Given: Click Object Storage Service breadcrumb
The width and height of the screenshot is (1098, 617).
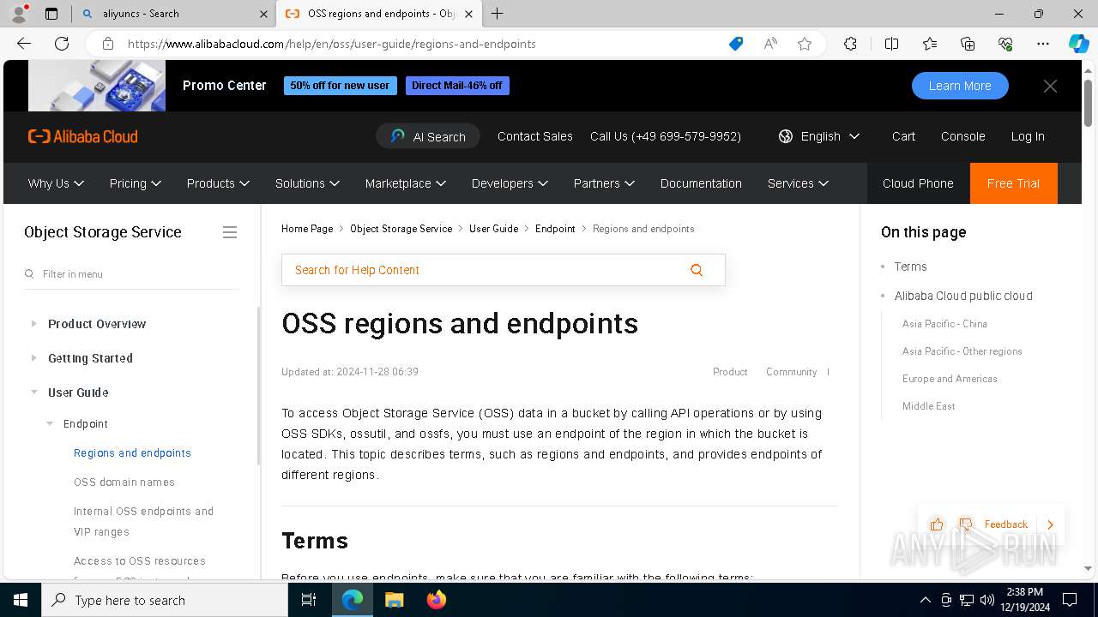Looking at the screenshot, I should [401, 229].
